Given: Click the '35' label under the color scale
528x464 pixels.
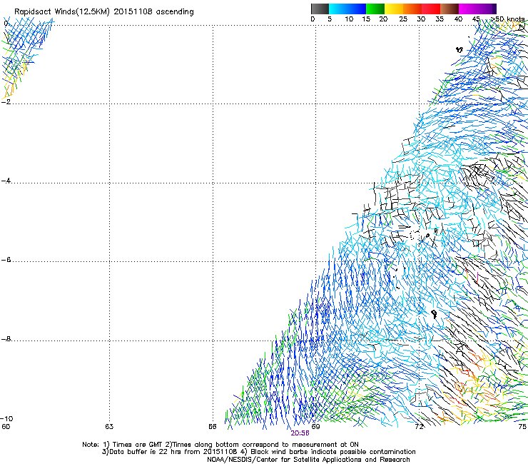Looking at the screenshot, I should coord(440,19).
